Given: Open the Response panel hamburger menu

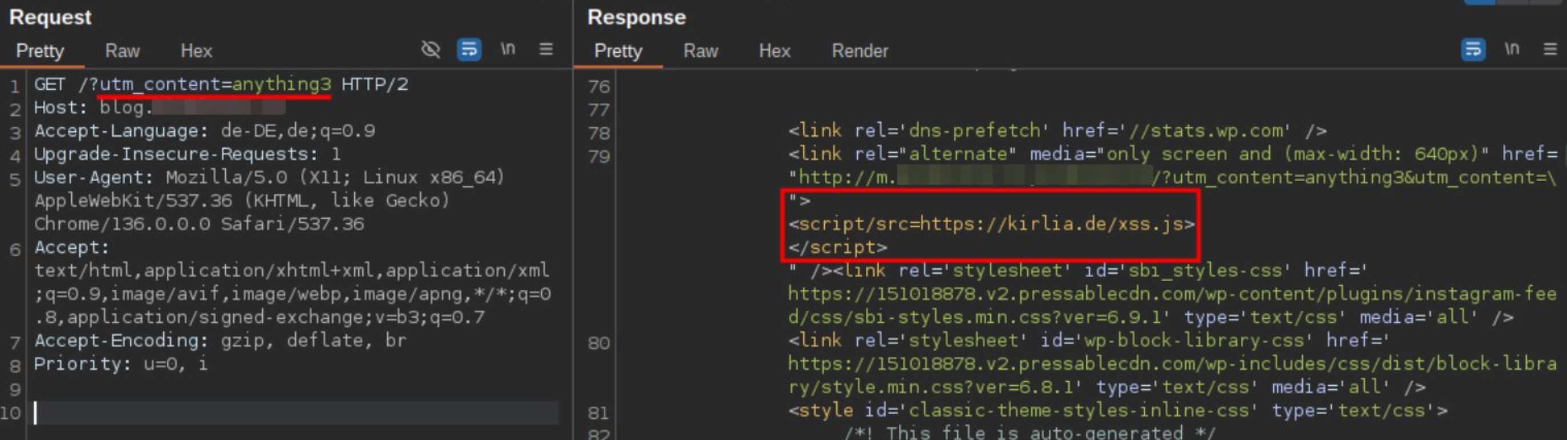Looking at the screenshot, I should [1550, 49].
